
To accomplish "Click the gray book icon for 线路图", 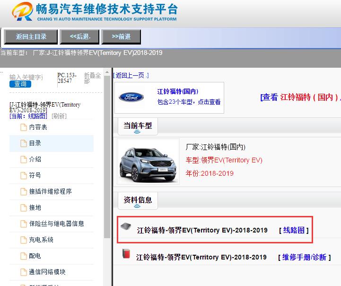I will click(126, 226).
